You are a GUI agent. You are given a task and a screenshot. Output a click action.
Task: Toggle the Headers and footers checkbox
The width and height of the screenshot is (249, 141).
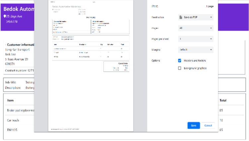pyautogui.click(x=180, y=61)
